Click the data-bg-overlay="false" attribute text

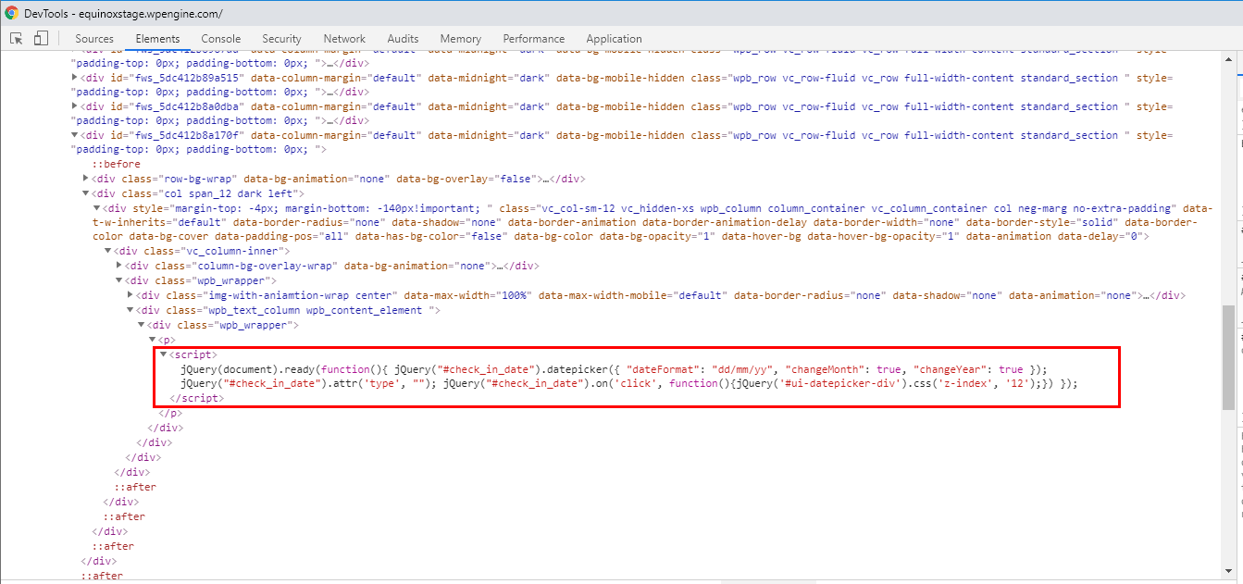coord(468,179)
